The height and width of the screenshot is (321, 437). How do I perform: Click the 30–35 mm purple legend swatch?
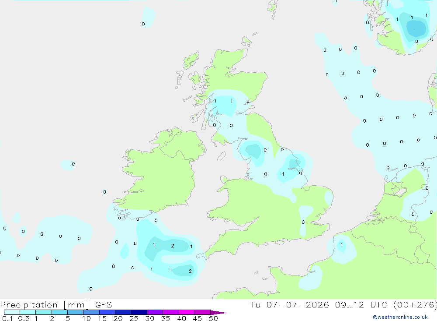coord(155,312)
